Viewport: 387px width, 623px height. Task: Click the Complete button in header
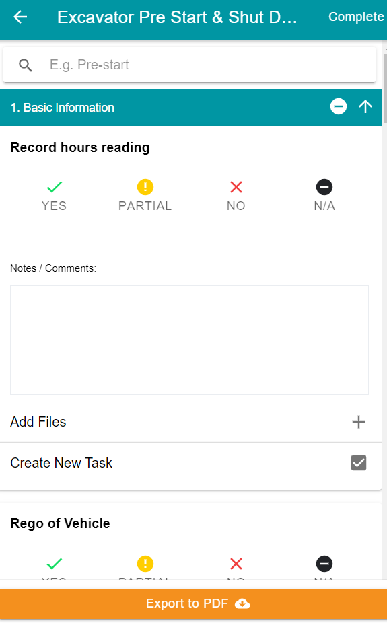(x=356, y=17)
